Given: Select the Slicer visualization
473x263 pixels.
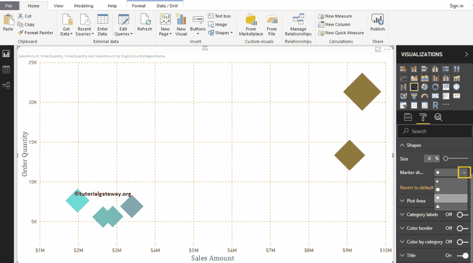Looking at the screenshot, I should coord(403,105).
